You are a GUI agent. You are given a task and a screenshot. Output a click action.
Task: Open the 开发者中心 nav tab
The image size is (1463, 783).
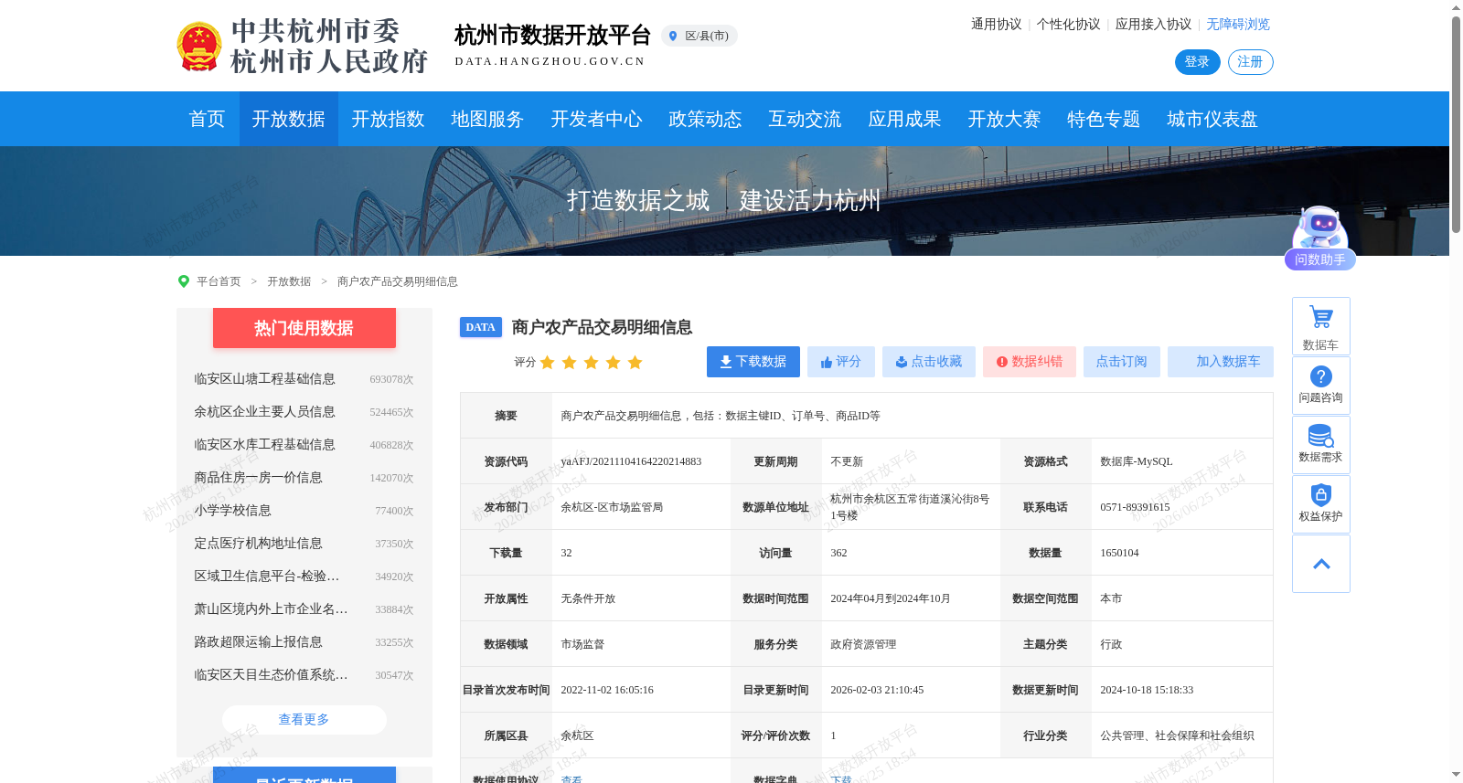tap(597, 119)
